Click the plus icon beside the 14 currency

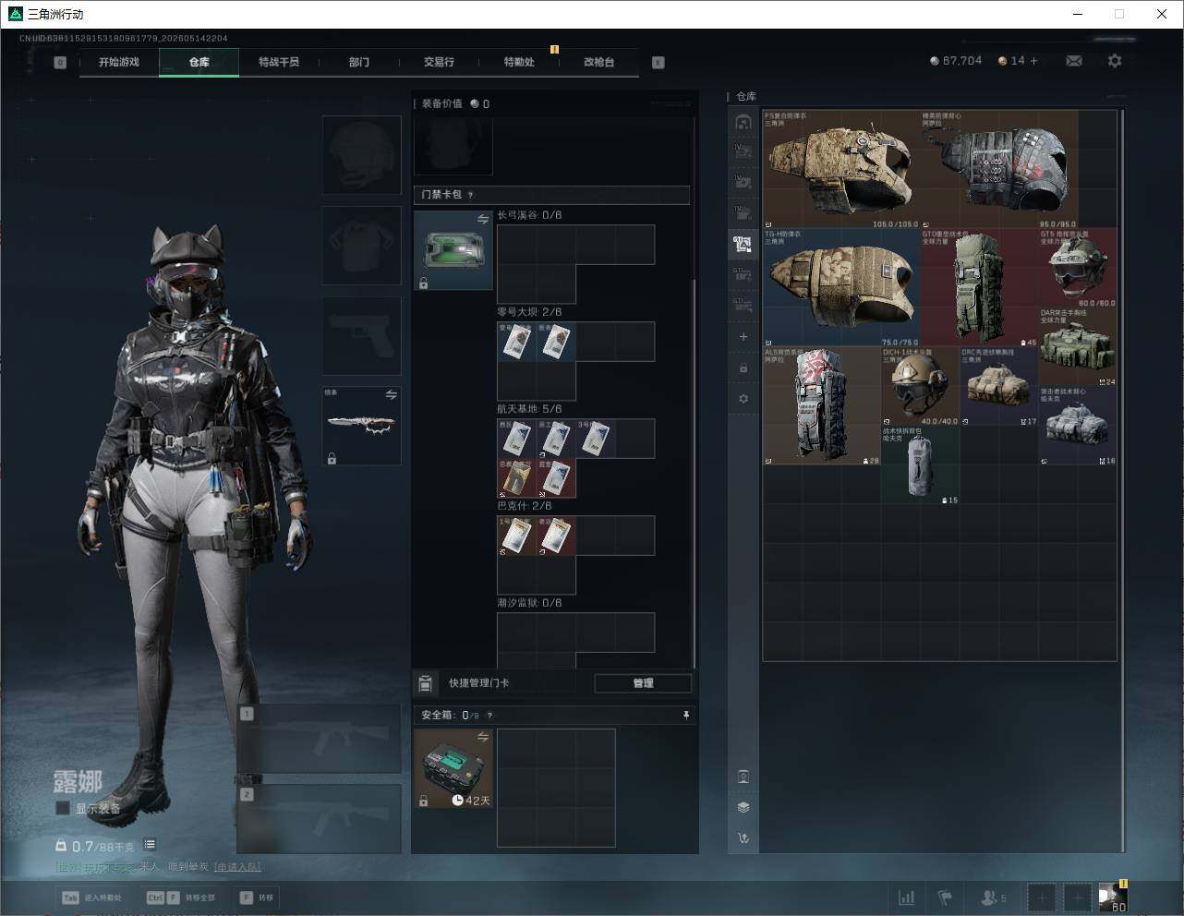tap(1034, 61)
